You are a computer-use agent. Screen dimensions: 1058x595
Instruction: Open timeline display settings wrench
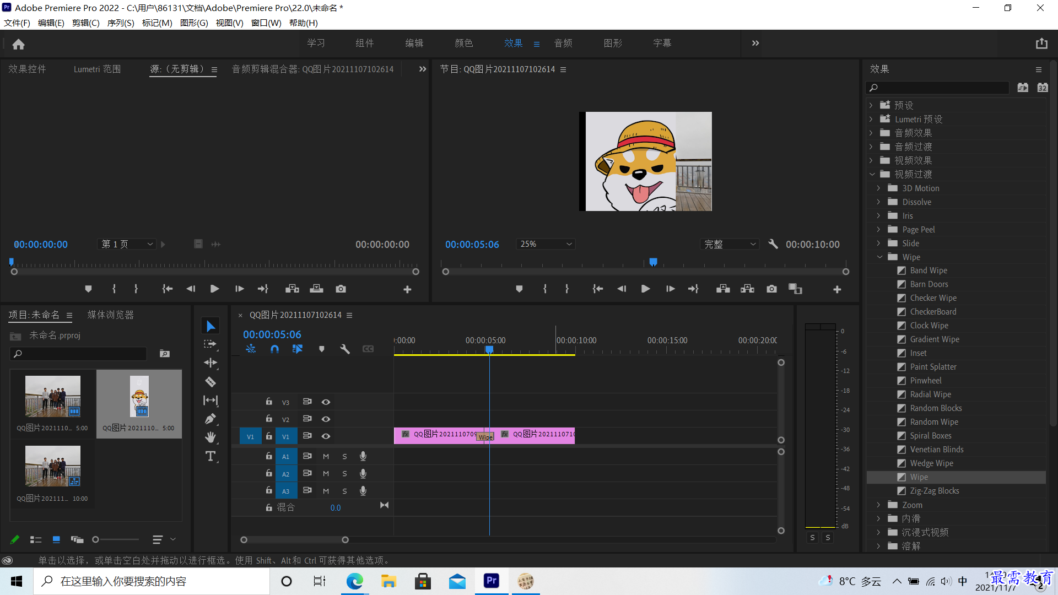coord(345,349)
